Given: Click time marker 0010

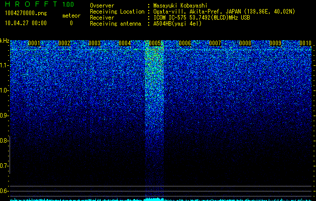Looking at the screenshot, I should [x=305, y=43].
